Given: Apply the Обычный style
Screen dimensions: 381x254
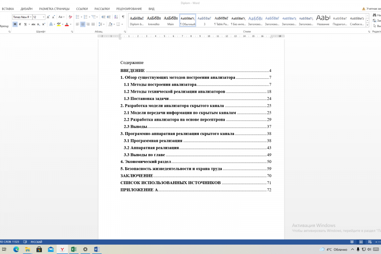Looking at the screenshot, I should pyautogui.click(x=188, y=20).
